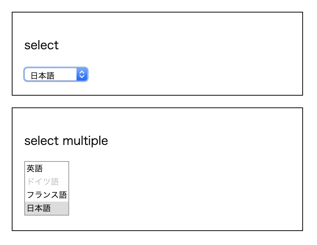The image size is (317, 245).
Task: Click inside the bordered list box
Action: [46, 188]
